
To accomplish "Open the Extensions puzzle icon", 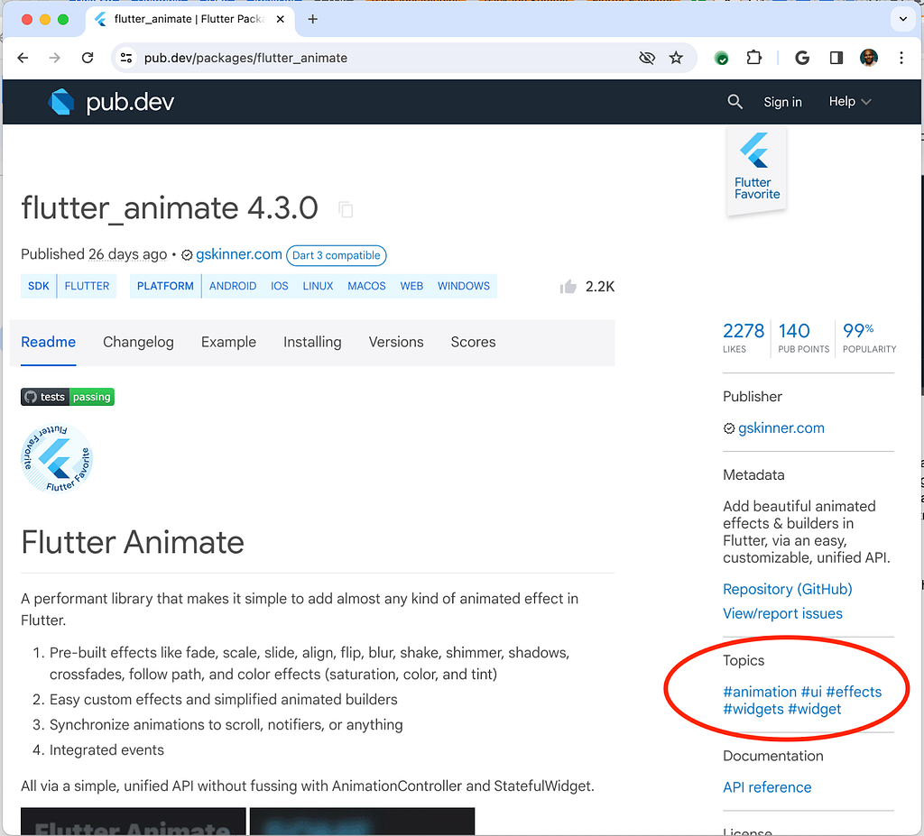I will (753, 58).
